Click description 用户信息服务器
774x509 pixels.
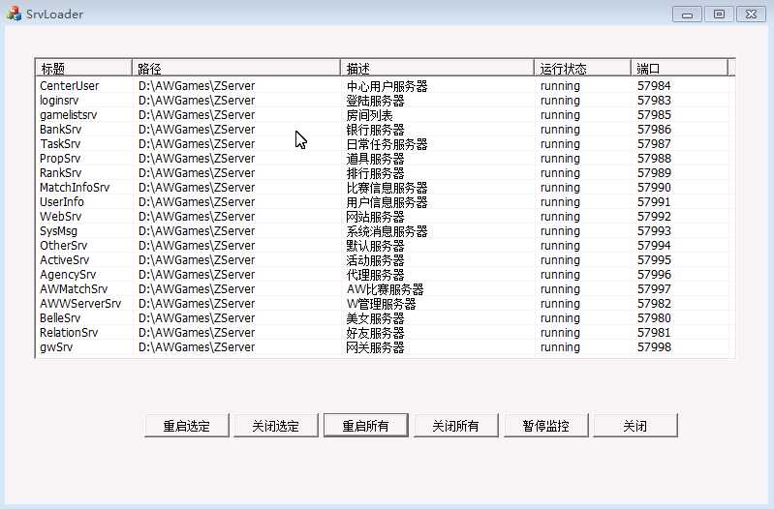(387, 202)
